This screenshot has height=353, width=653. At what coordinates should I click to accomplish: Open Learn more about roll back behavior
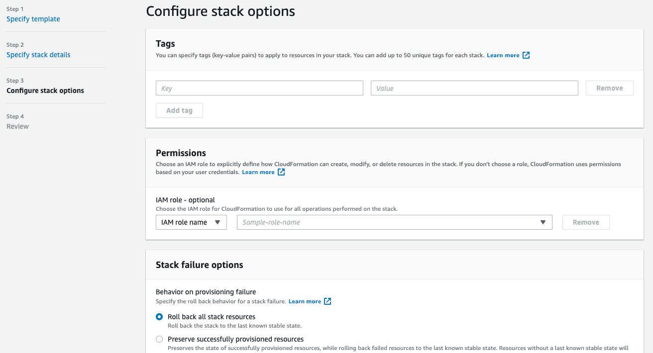click(x=305, y=301)
